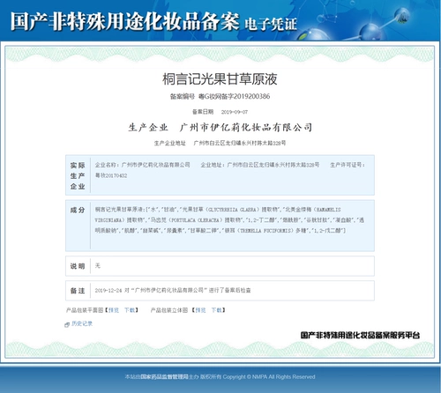
Task: Click the 生产企业地址 address line
Action: click(x=220, y=143)
